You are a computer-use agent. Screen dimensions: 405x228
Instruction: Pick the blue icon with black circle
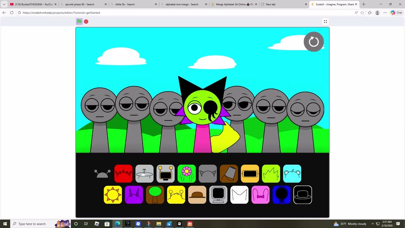tap(282, 195)
